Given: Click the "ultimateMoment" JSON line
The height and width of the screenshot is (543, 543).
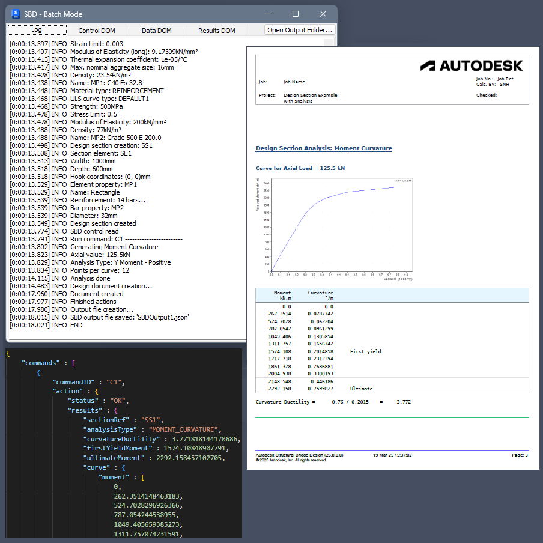Looking at the screenshot, I should (x=154, y=458).
